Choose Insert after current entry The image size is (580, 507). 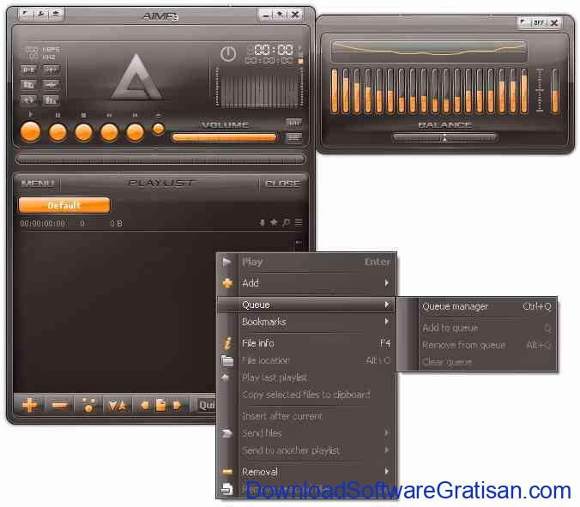tap(306, 416)
